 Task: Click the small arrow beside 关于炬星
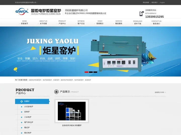click(x=38, y=24)
